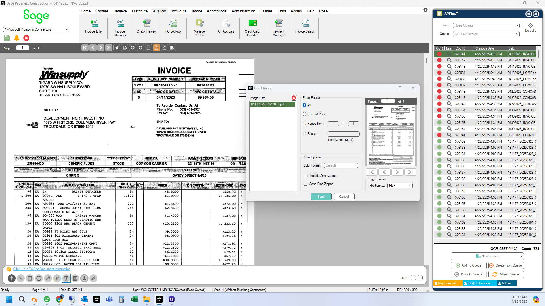Open the Color Format dropdown
This screenshot has height=306, width=545.
click(x=341, y=165)
